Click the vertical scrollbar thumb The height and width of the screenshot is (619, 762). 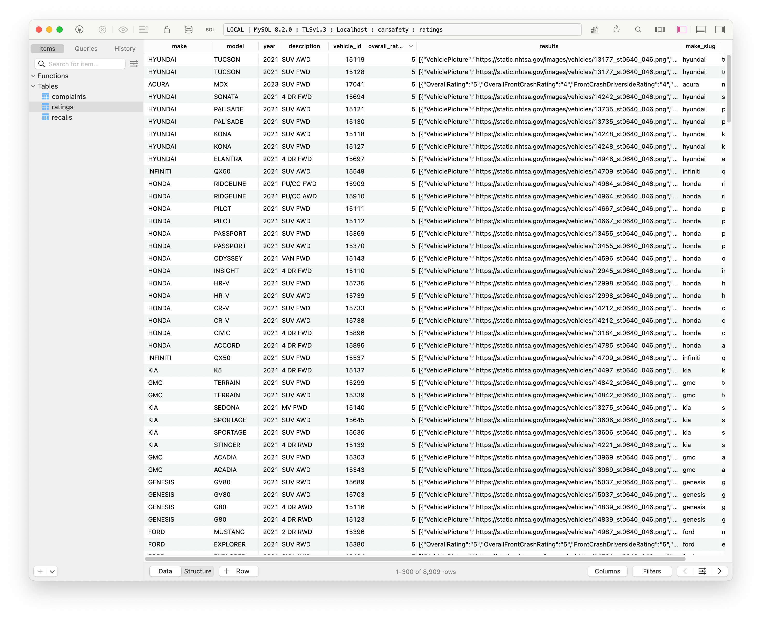coord(729,88)
